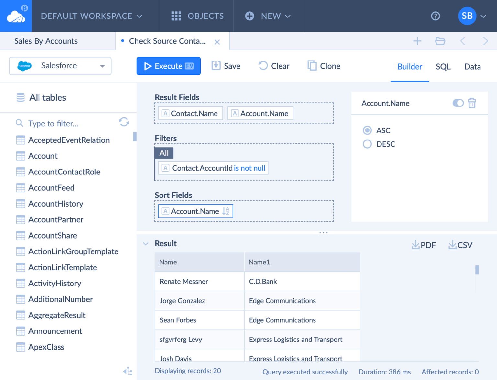Download results as CSV
The height and width of the screenshot is (380, 497).
pos(460,245)
